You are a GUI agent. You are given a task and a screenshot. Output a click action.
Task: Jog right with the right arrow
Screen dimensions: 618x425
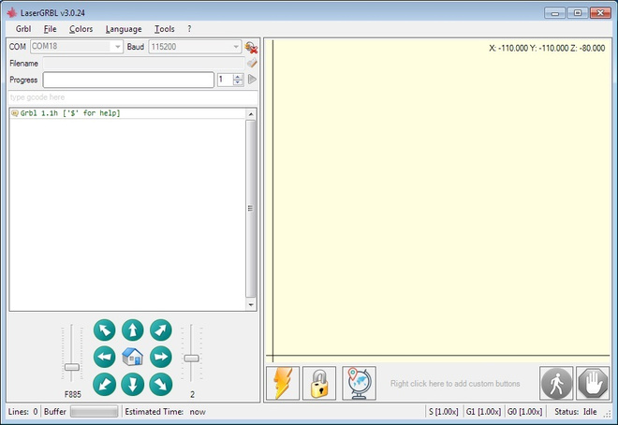click(x=161, y=357)
